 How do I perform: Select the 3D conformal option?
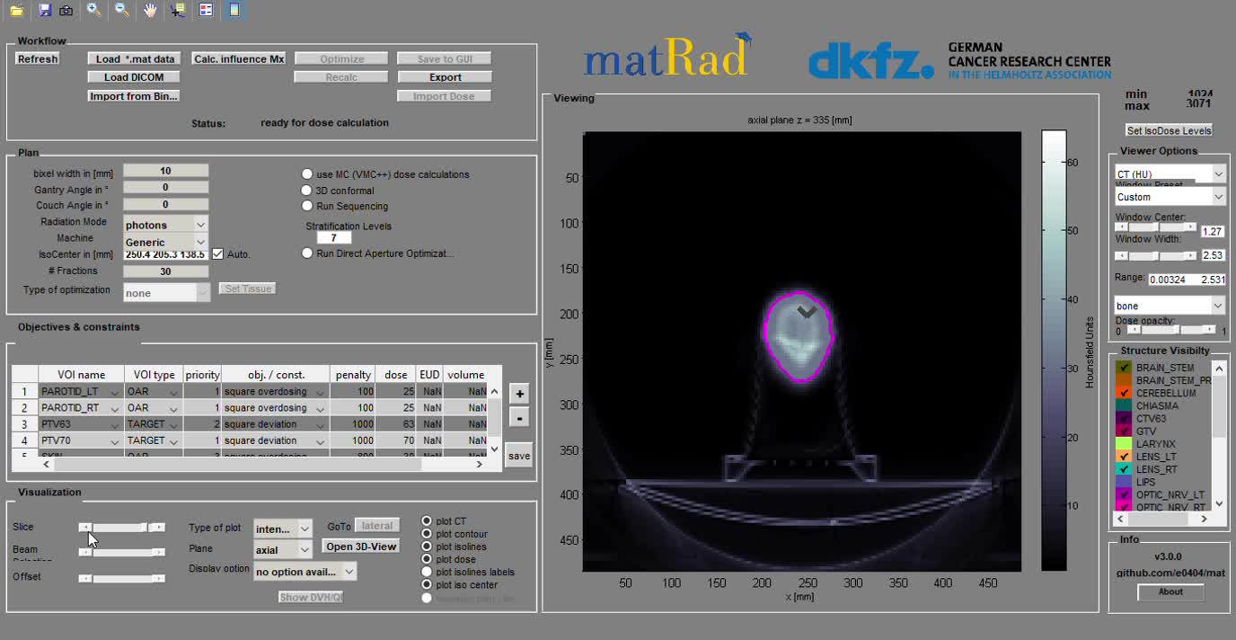pyautogui.click(x=307, y=191)
